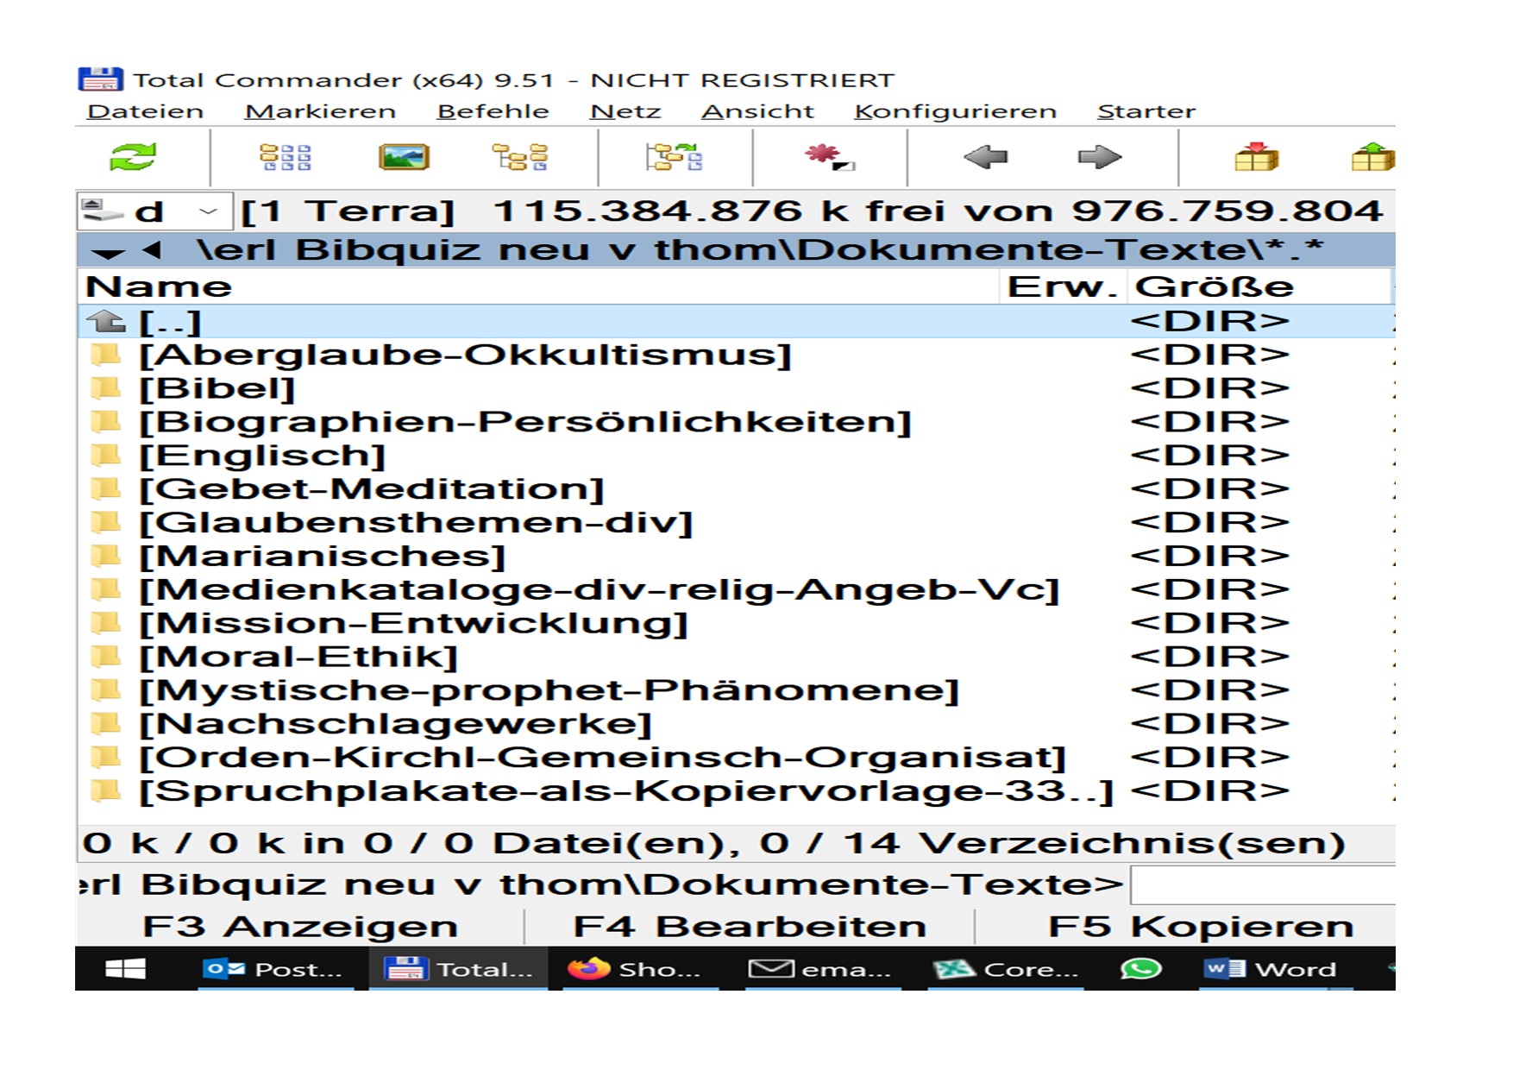Select the Moral-Ethik folder
The width and height of the screenshot is (1513, 1070).
pos(736,658)
